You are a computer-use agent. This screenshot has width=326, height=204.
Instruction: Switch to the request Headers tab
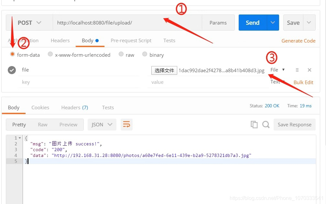(x=60, y=40)
